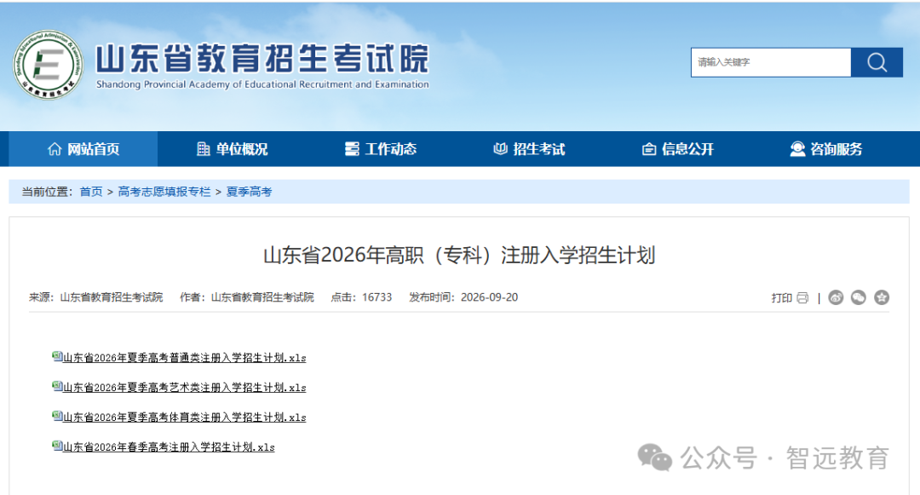
Task: Focus the 请输入关键字 search field
Action: (x=771, y=62)
